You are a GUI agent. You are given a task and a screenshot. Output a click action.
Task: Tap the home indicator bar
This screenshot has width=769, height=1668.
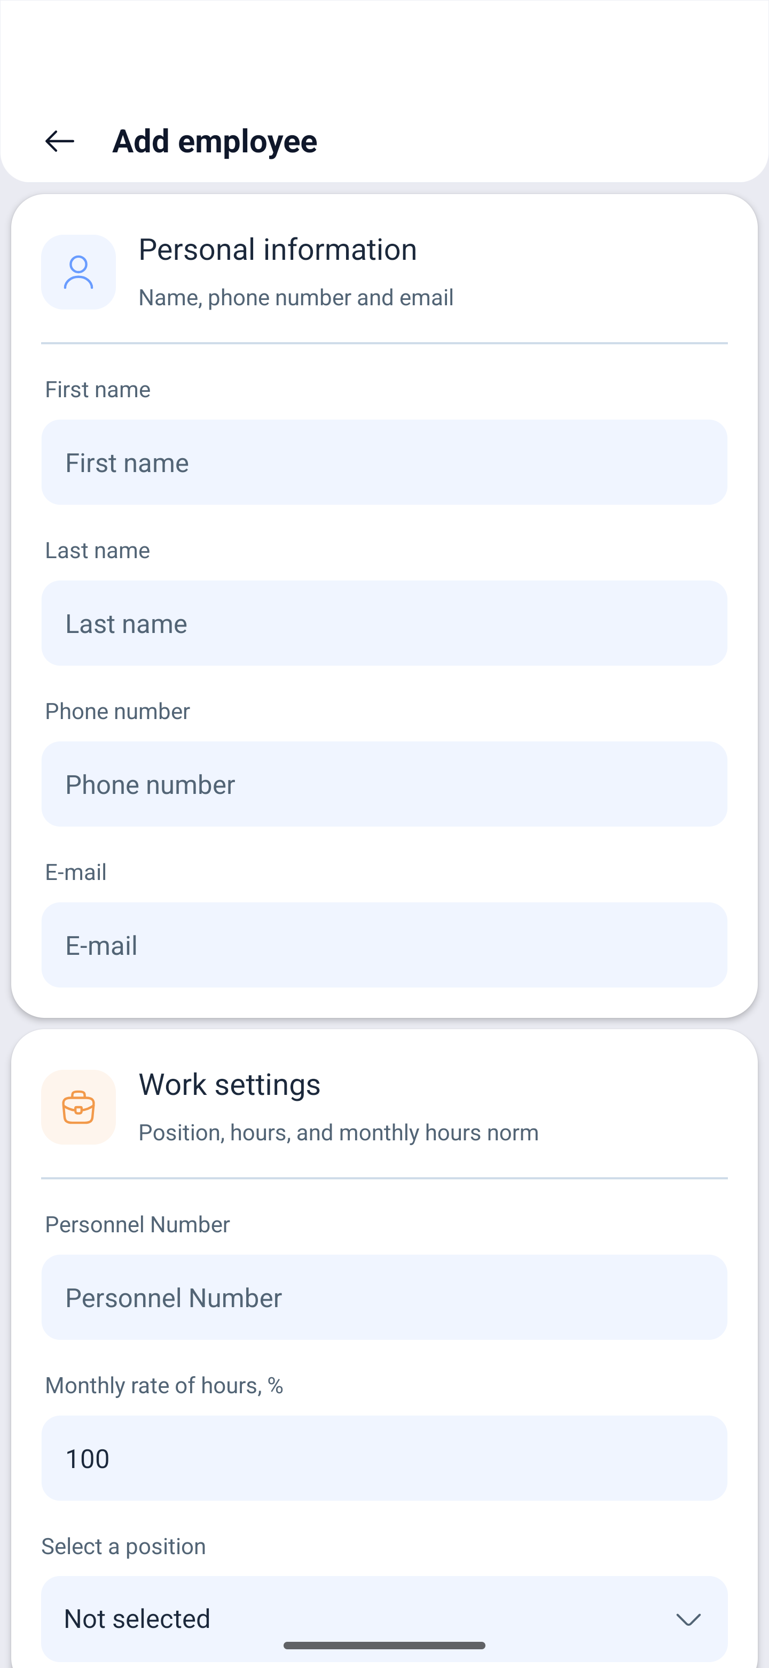tap(384, 1646)
